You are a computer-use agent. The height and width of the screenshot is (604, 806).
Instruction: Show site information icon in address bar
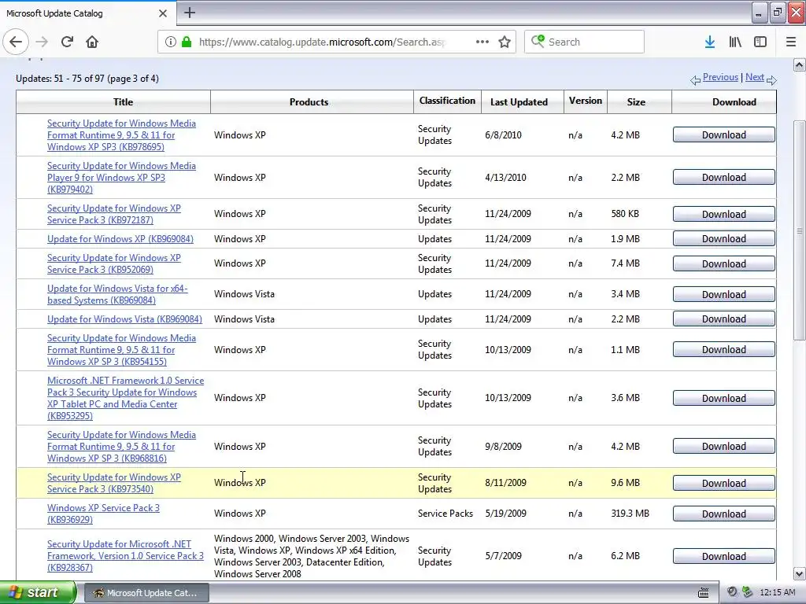coord(170,42)
